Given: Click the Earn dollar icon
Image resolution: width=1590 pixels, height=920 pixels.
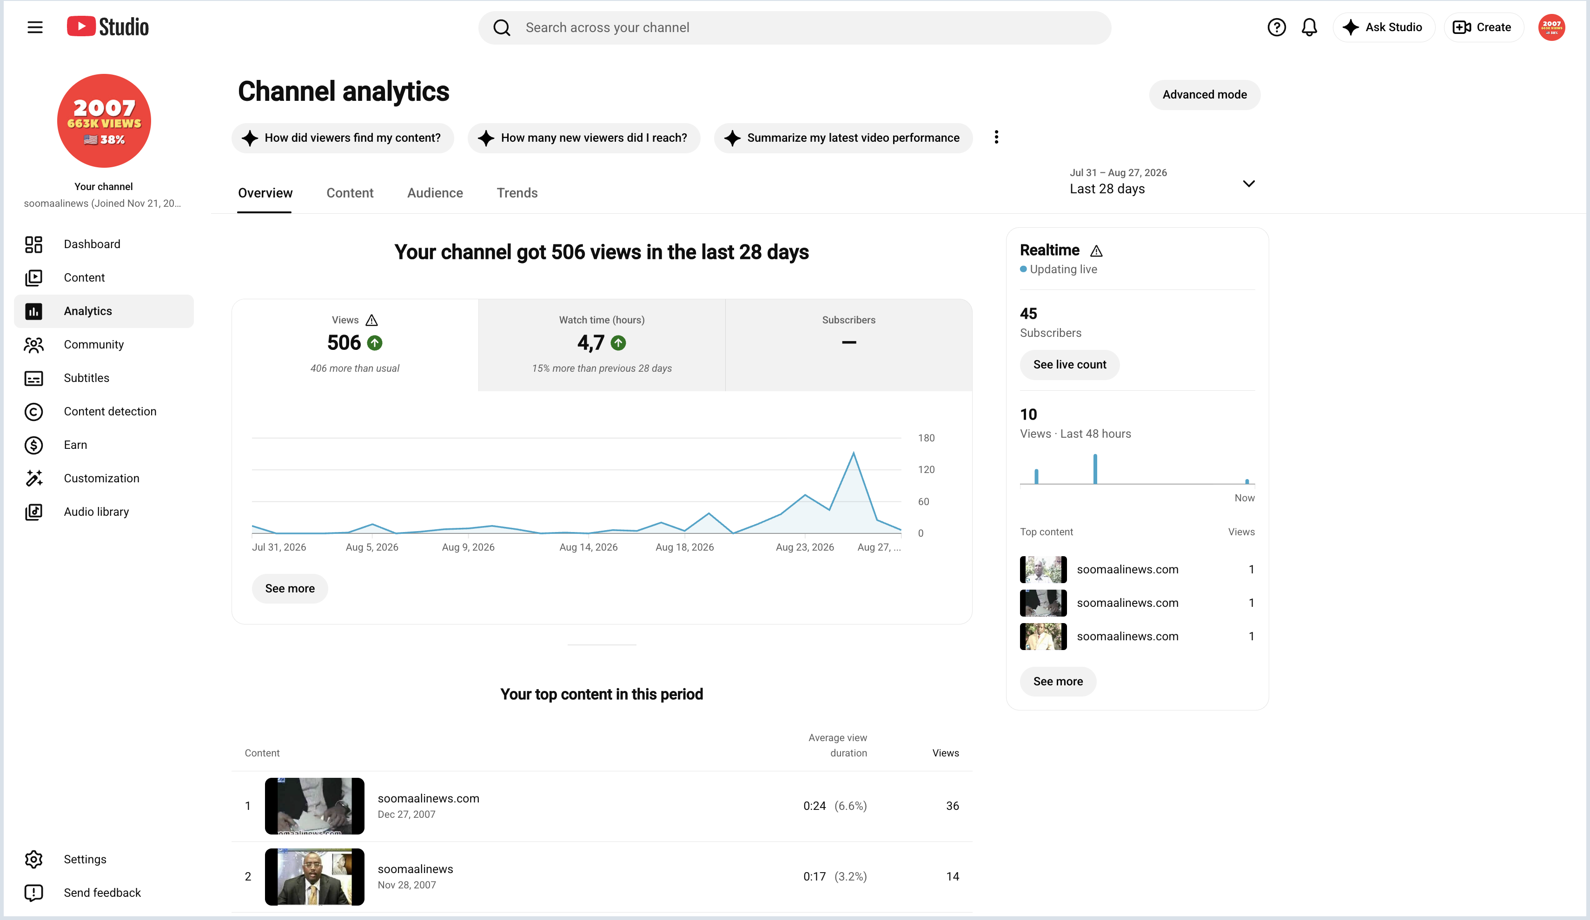Looking at the screenshot, I should (33, 445).
